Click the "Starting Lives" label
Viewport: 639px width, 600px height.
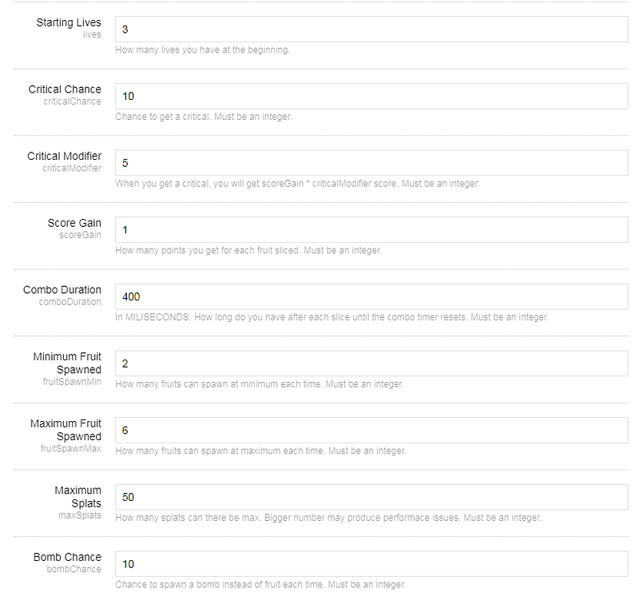(x=69, y=22)
